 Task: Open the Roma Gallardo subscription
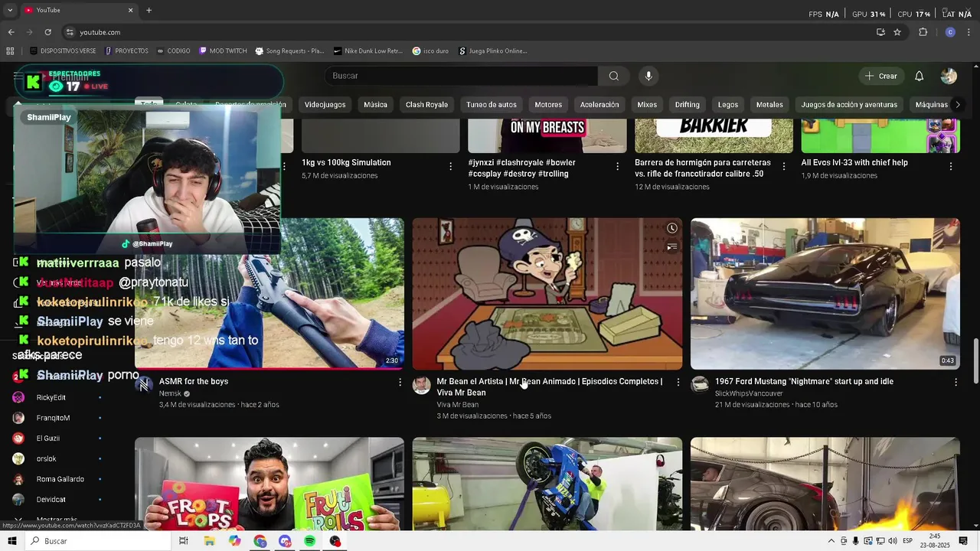(60, 479)
